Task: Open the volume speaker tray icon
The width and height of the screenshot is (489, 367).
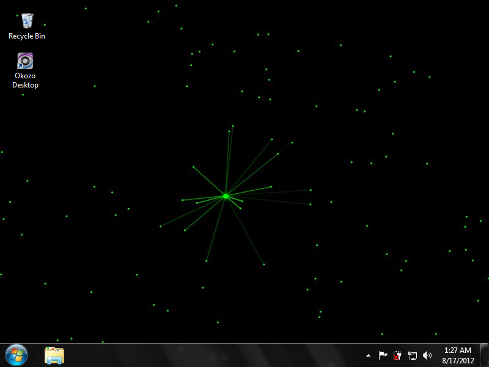Action: pos(427,355)
